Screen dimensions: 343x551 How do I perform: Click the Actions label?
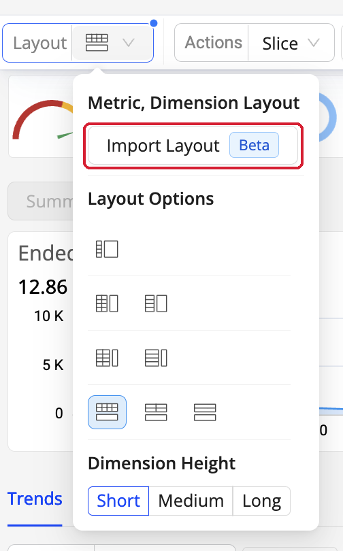213,43
